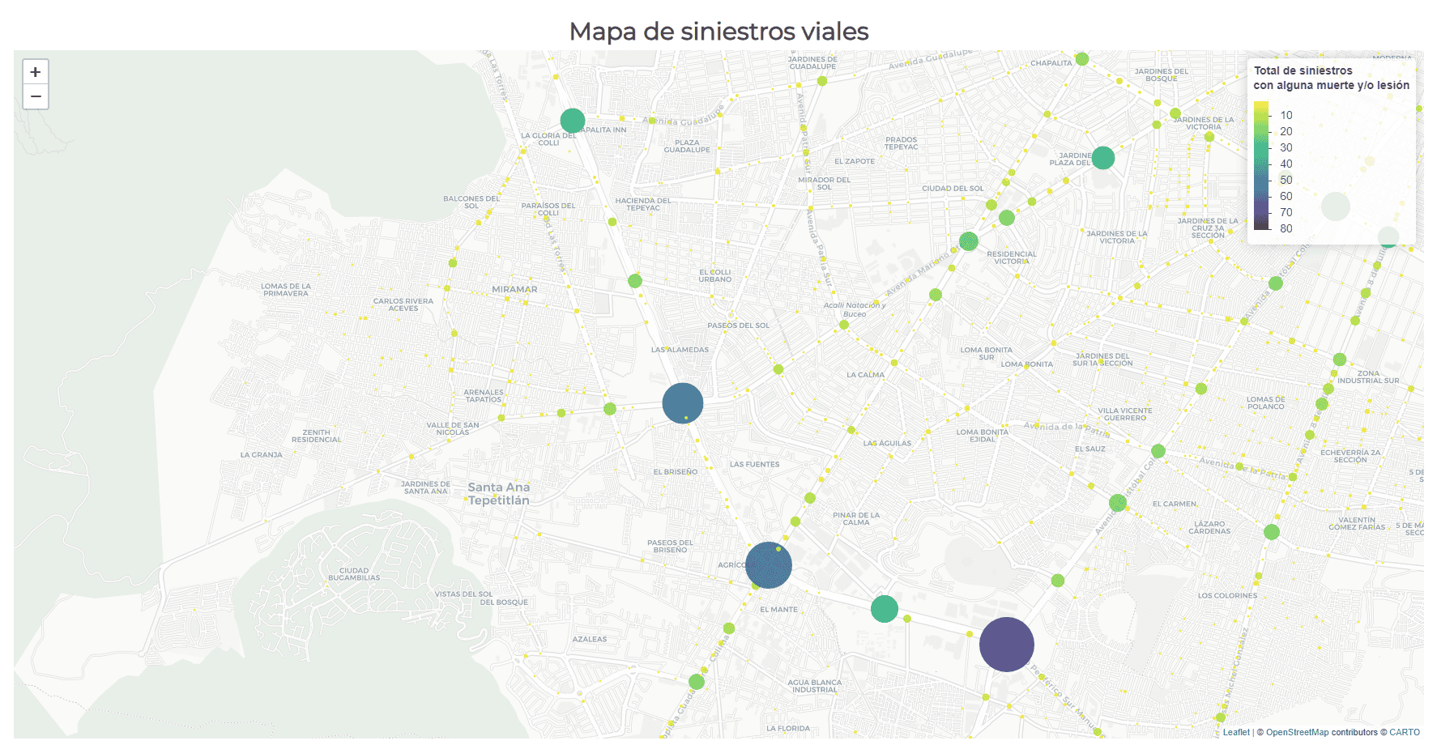Click the LOS COLORINES label
Viewport: 1437px width, 745px height.
tap(1227, 596)
